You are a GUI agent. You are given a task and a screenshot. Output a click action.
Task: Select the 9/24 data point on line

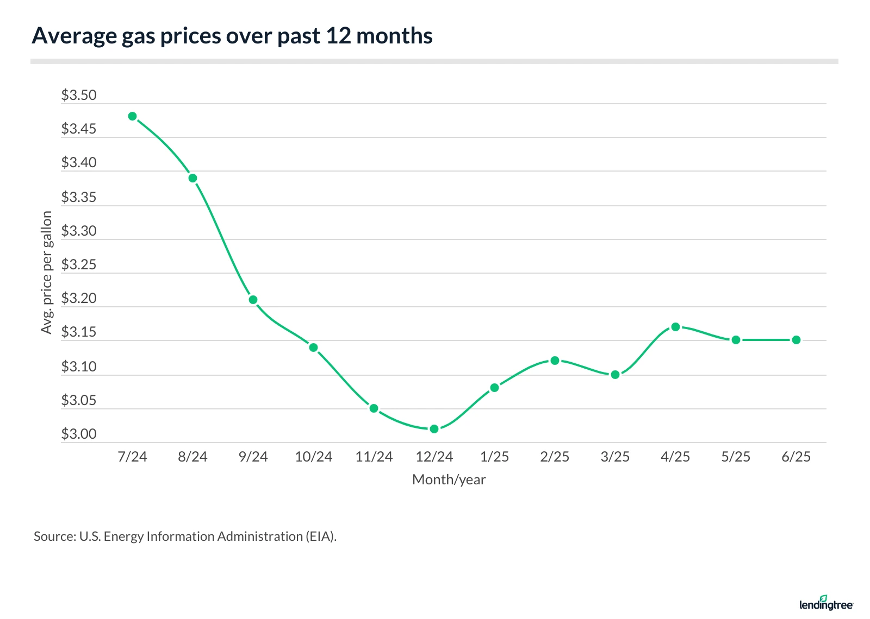click(x=253, y=300)
